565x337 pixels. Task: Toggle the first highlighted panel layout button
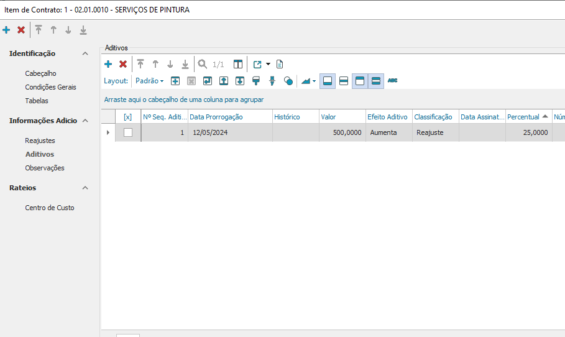(328, 81)
